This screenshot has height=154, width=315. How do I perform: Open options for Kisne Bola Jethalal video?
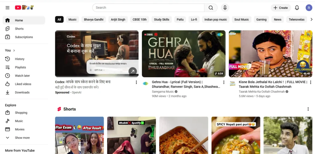coord(311,82)
